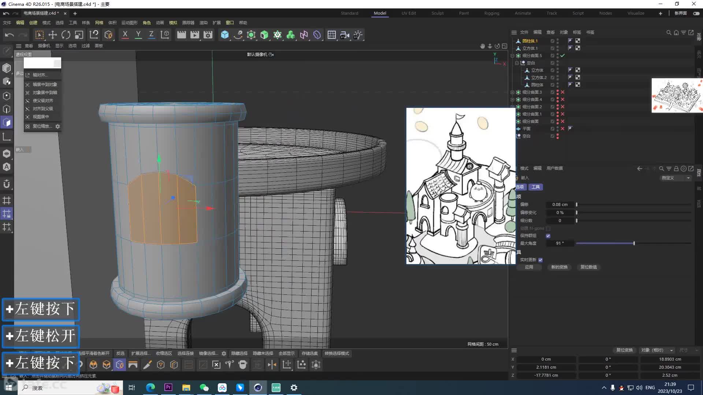Viewport: 703px width, 395px height.
Task: Click the 全部显示 command
Action: (287, 354)
